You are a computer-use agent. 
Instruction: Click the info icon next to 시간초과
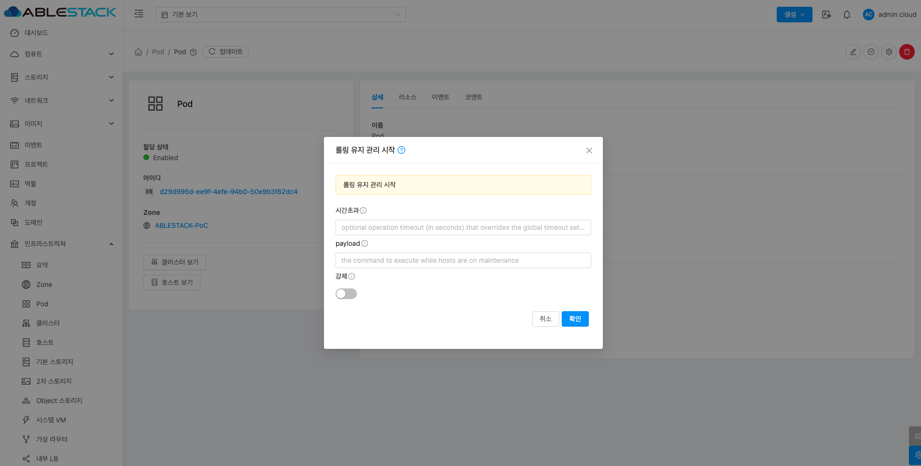pos(363,210)
